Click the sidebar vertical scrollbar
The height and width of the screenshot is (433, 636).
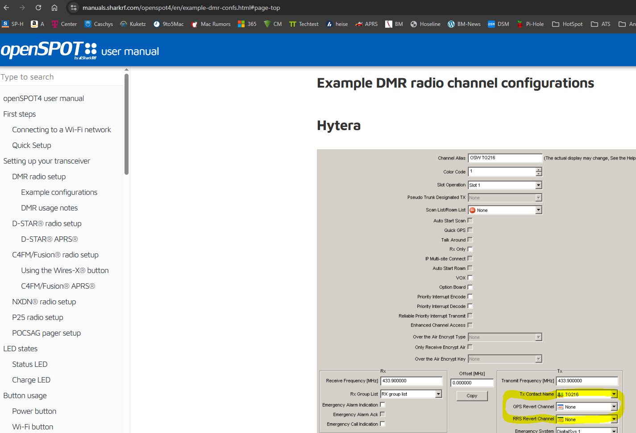click(126, 125)
